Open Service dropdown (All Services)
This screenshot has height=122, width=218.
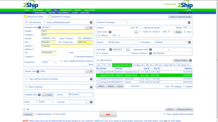click(124, 42)
